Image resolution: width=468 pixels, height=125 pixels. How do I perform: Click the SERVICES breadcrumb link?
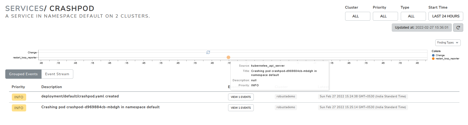(x=24, y=8)
